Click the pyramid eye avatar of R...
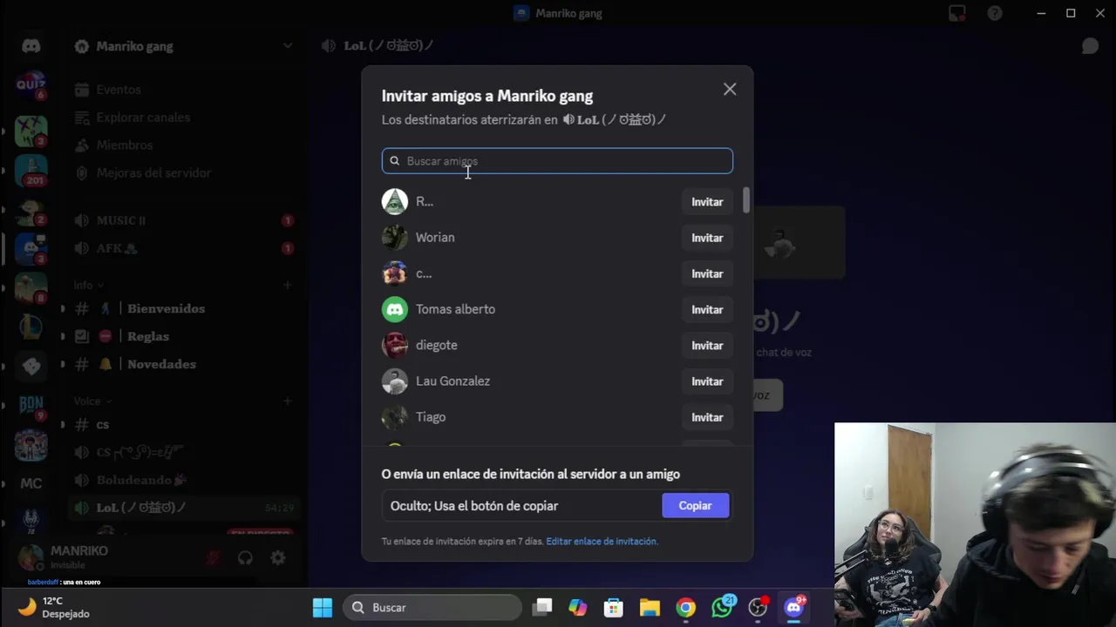1116x627 pixels. 395,201
